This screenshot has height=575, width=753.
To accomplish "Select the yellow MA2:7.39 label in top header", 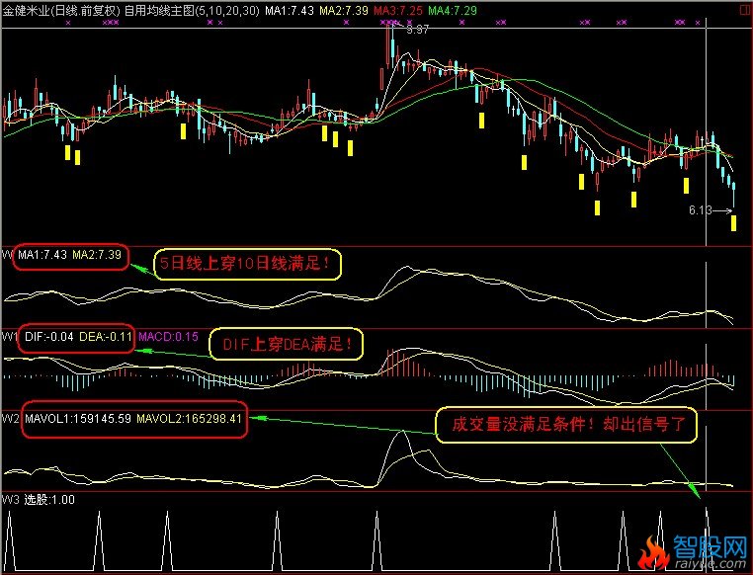I will pyautogui.click(x=344, y=11).
